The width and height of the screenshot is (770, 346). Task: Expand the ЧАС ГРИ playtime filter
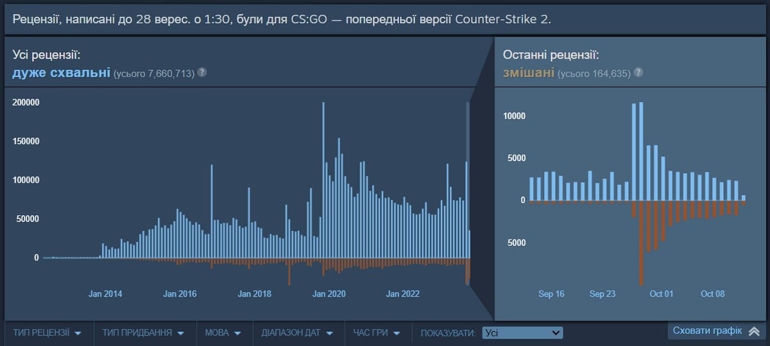tap(377, 333)
